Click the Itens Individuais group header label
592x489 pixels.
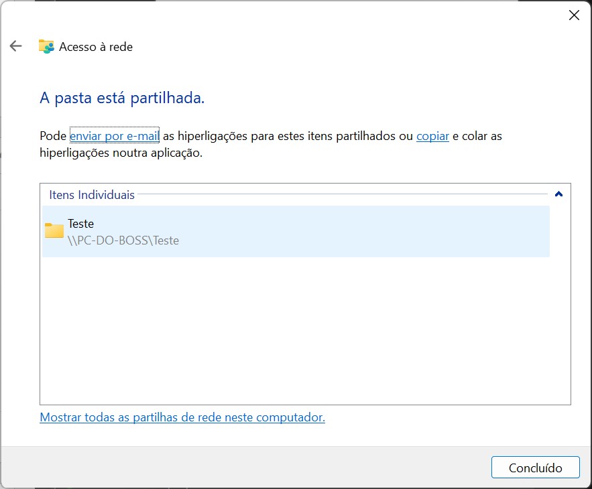pos(92,195)
